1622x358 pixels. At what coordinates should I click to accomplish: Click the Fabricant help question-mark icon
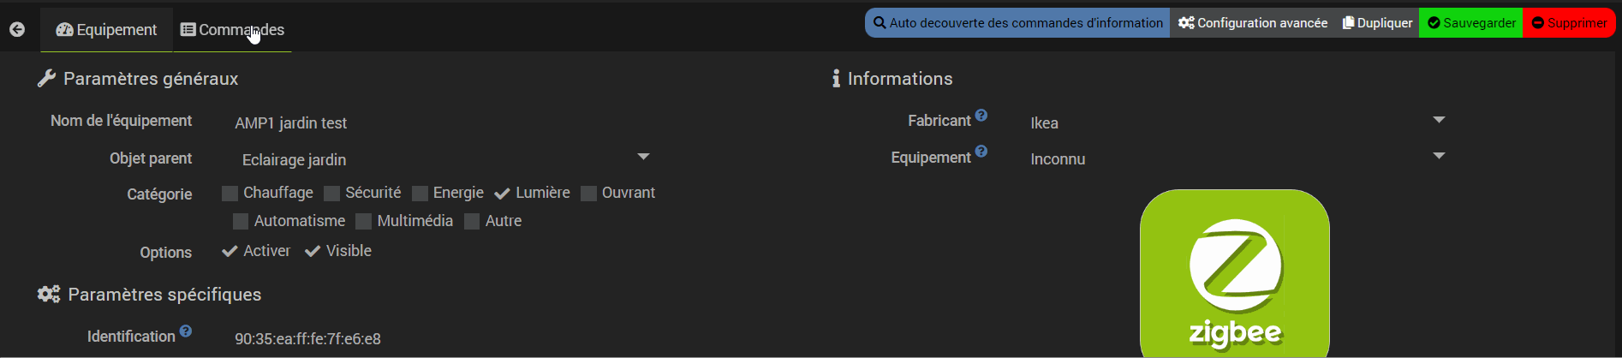(981, 116)
